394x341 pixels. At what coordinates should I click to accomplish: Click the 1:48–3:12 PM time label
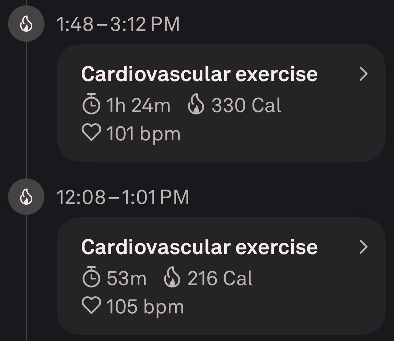(x=118, y=25)
